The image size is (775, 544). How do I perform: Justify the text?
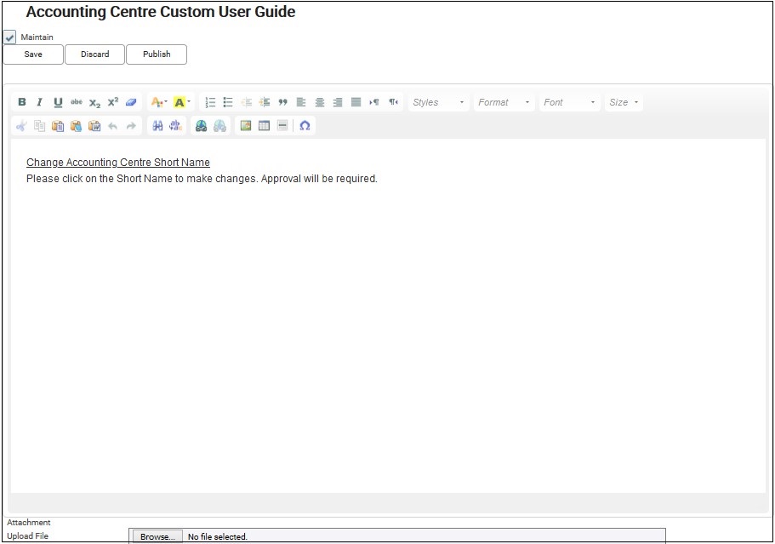point(356,102)
